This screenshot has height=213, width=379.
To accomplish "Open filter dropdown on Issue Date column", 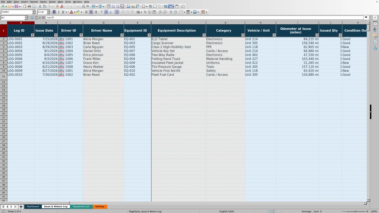I will coord(56,35).
